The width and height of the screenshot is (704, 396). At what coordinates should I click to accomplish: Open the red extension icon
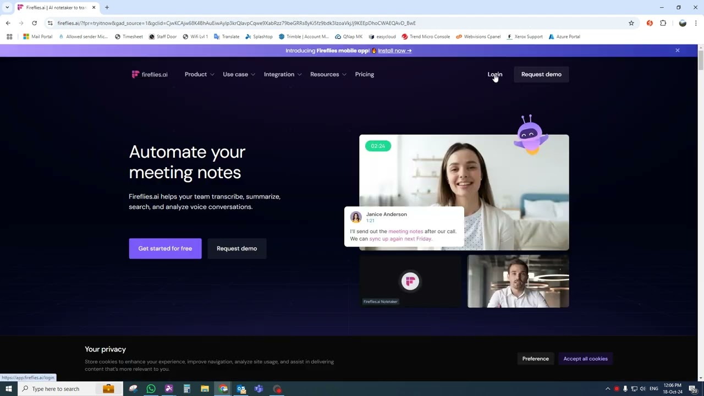click(650, 23)
